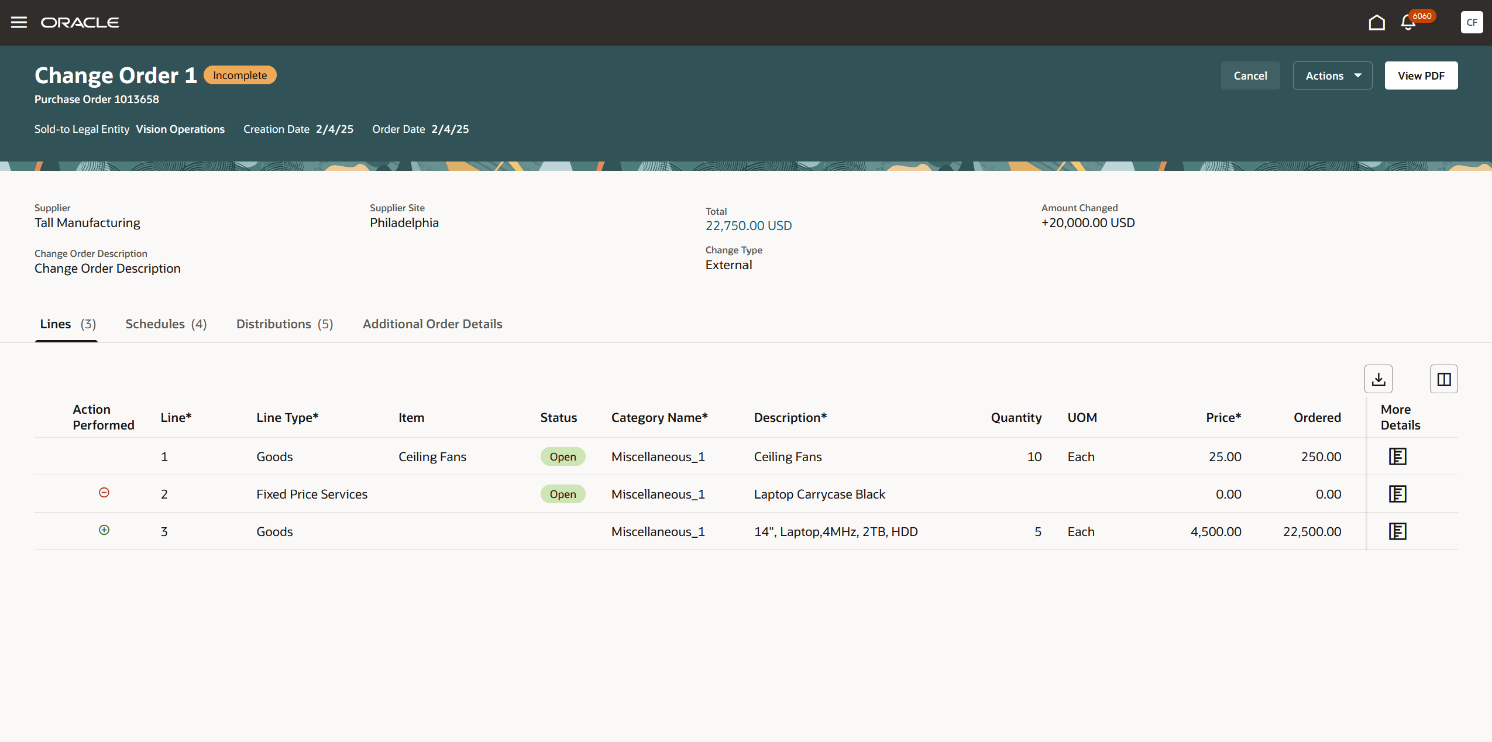
Task: Click the CF user avatar
Action: (x=1471, y=22)
